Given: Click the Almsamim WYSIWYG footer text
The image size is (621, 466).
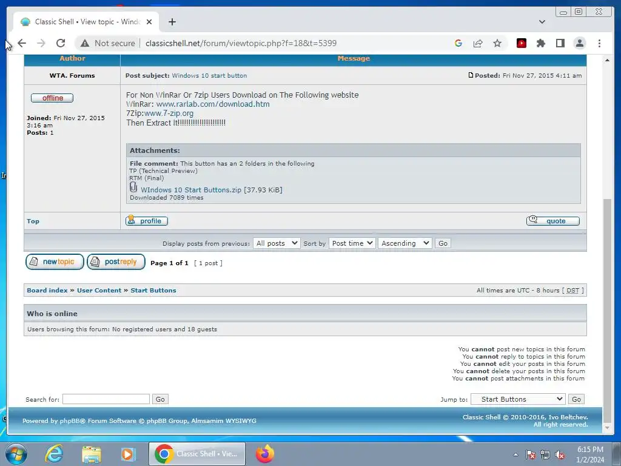Looking at the screenshot, I should tap(224, 421).
